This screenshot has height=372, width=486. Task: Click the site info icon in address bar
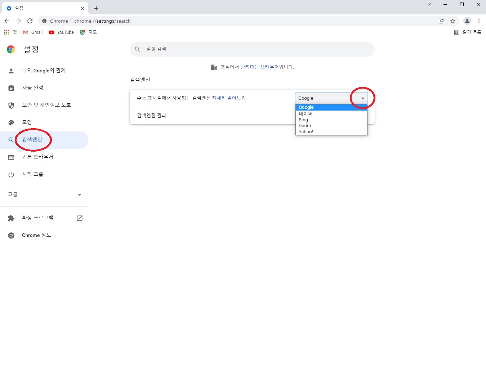44,21
